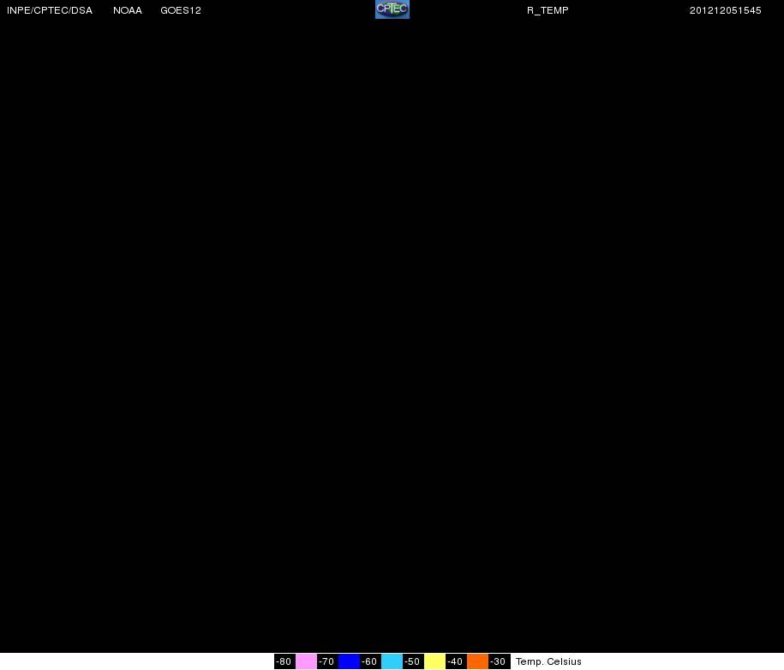Click the NOAA label in header
This screenshot has height=670, width=784.
pyautogui.click(x=128, y=10)
